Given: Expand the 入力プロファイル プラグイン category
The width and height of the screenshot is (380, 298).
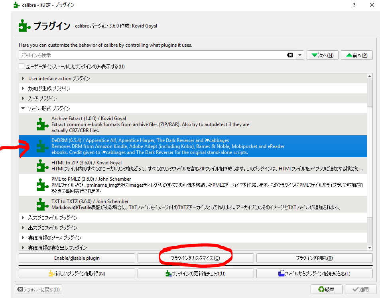Looking at the screenshot, I should (x=23, y=217).
